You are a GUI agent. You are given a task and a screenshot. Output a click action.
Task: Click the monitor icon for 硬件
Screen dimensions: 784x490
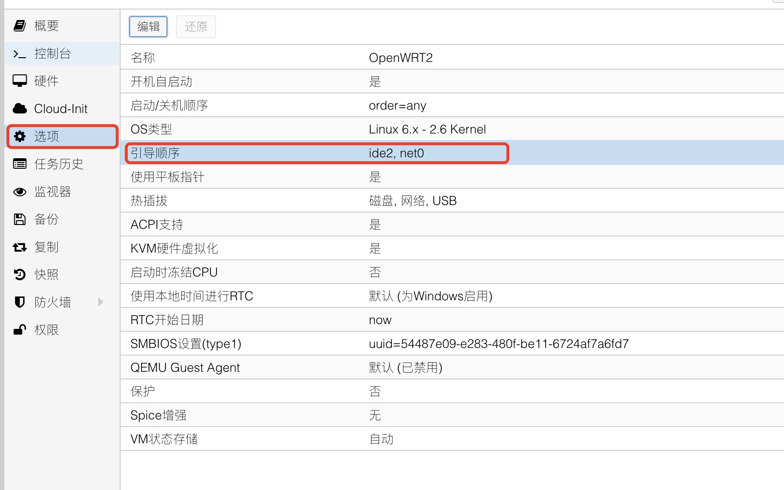(x=20, y=81)
